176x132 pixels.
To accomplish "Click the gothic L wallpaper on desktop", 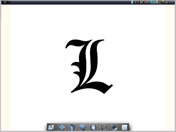I will coord(89,67).
